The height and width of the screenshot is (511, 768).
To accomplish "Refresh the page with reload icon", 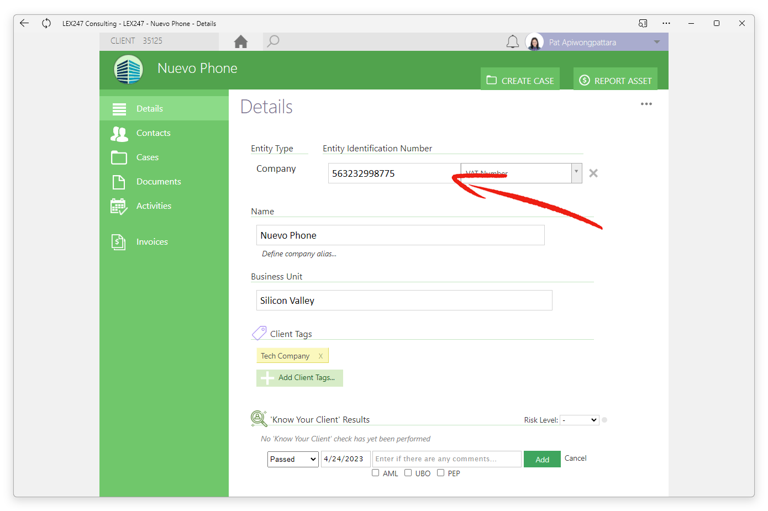I will point(46,23).
